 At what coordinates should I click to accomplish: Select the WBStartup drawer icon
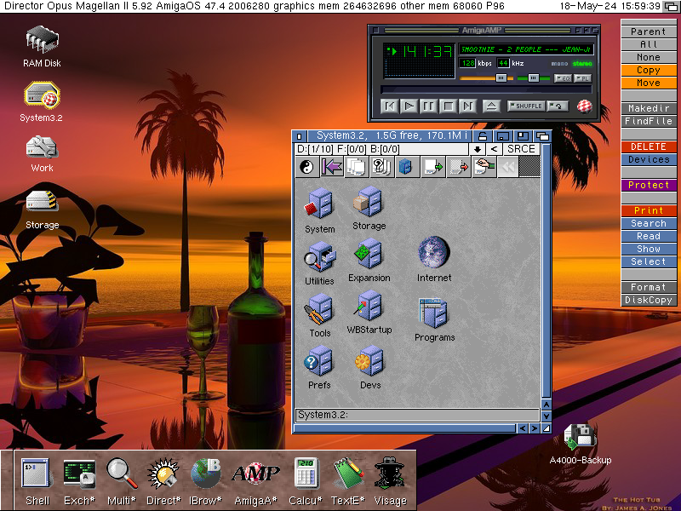pyautogui.click(x=369, y=306)
